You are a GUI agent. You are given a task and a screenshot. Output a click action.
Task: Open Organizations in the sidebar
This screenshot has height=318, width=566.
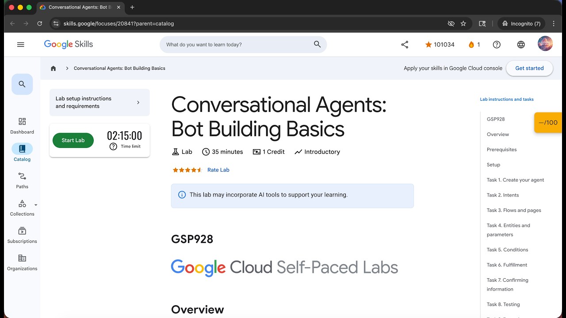click(22, 263)
